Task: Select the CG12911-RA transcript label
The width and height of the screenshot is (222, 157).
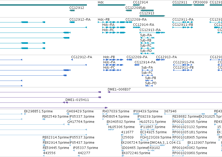Action: click(183, 19)
